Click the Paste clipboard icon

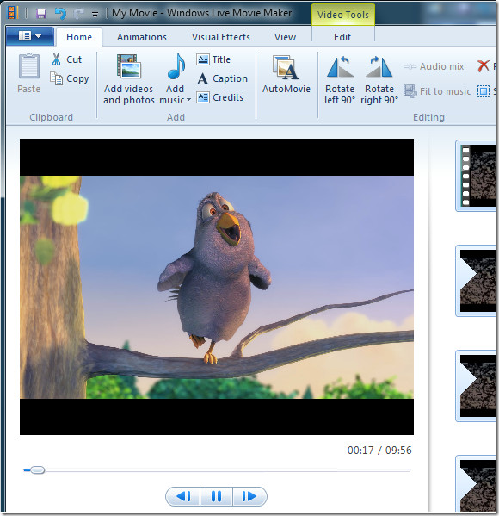click(x=29, y=65)
